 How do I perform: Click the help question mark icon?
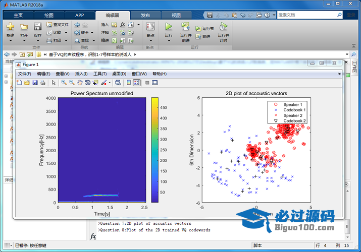point(267,15)
